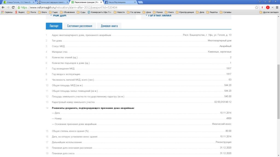Reload the current page
The image size is (280, 157).
[x=13, y=7]
